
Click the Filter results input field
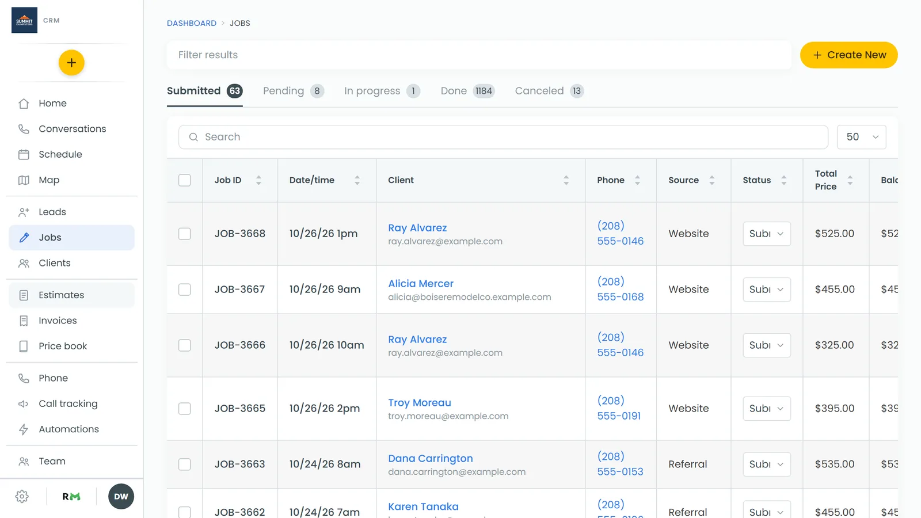tap(479, 55)
